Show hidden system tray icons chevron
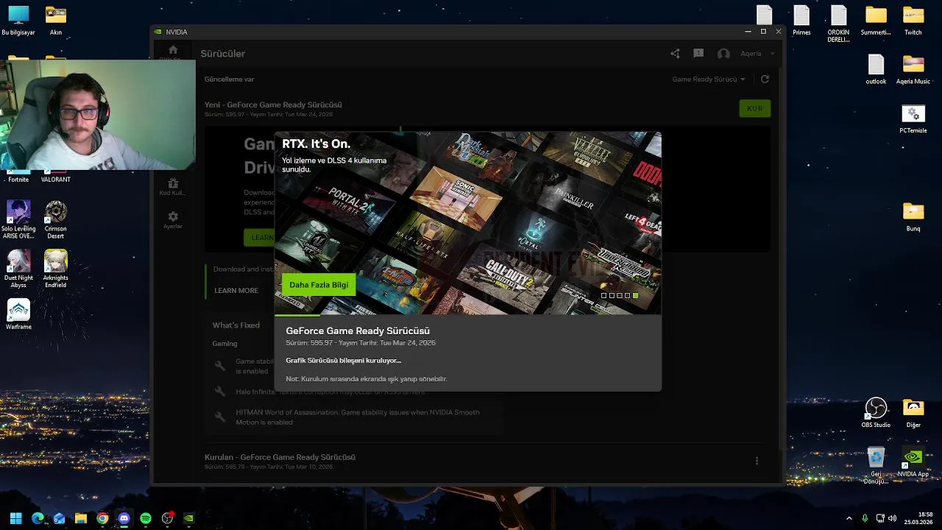The image size is (942, 530). [x=849, y=518]
